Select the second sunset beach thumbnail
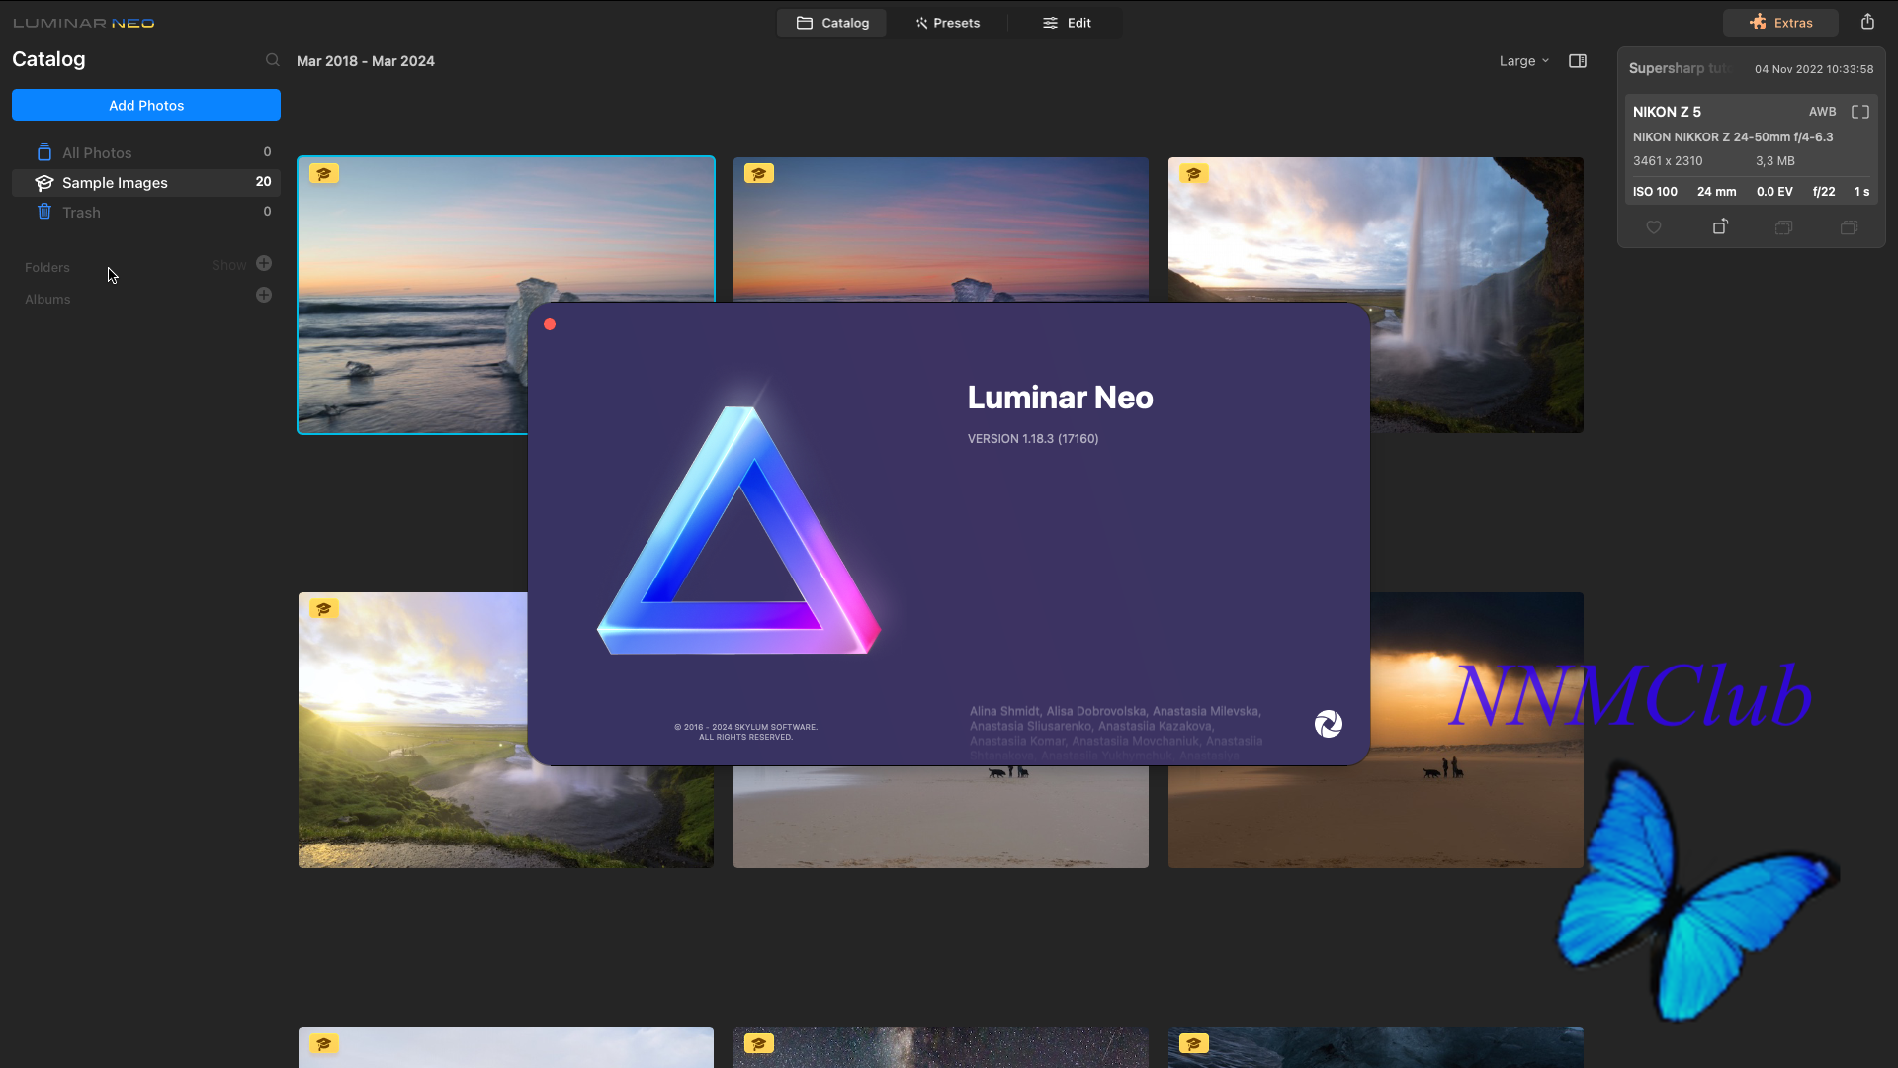The height and width of the screenshot is (1068, 1898). tap(941, 229)
